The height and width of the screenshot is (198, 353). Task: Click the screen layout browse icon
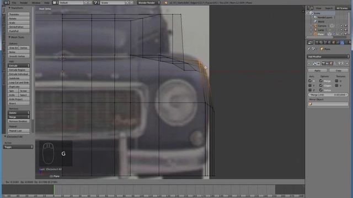[55, 3]
